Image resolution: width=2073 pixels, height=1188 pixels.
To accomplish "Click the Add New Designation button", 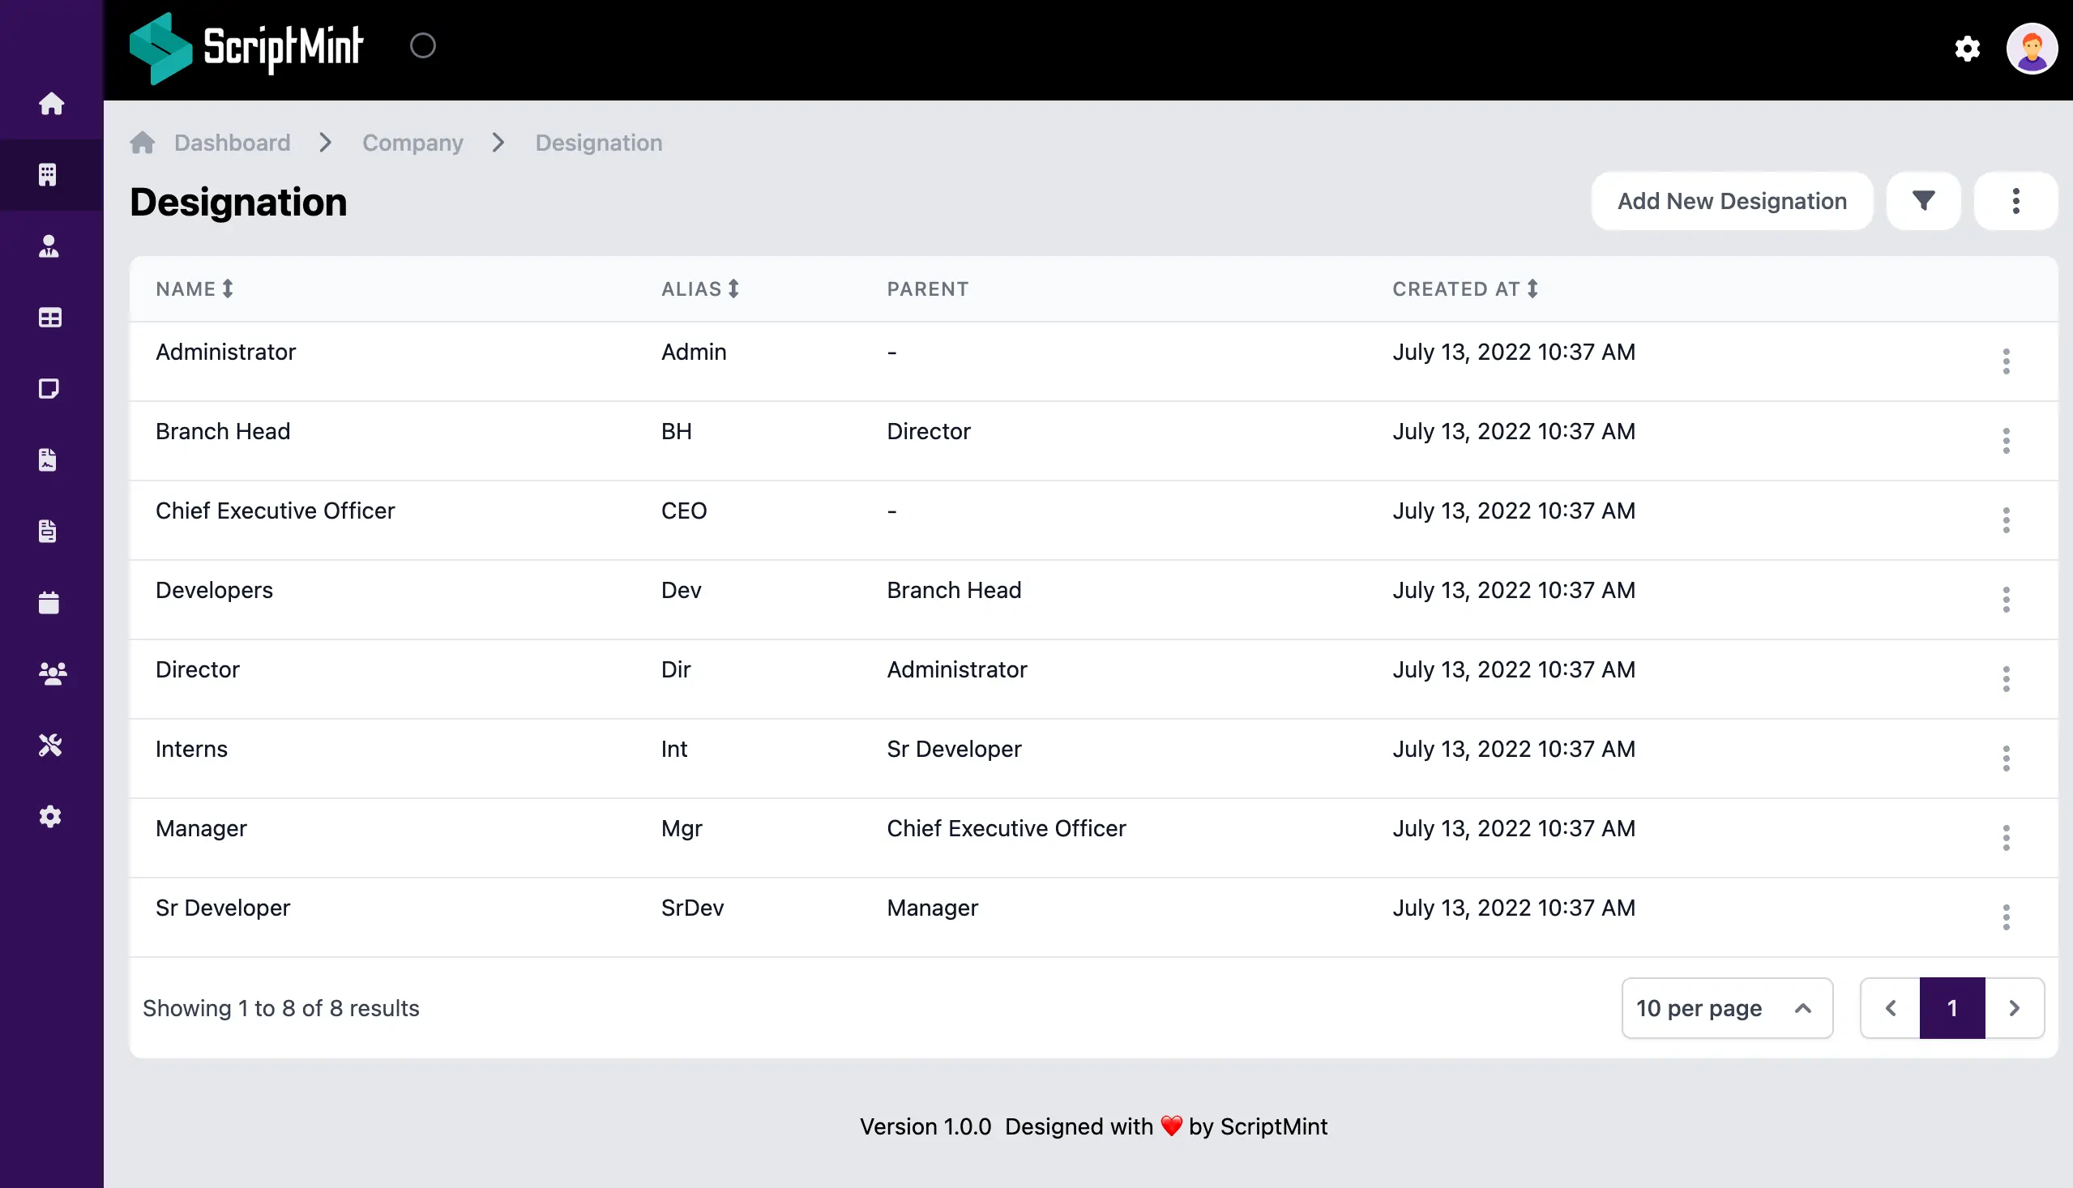I will (1732, 201).
